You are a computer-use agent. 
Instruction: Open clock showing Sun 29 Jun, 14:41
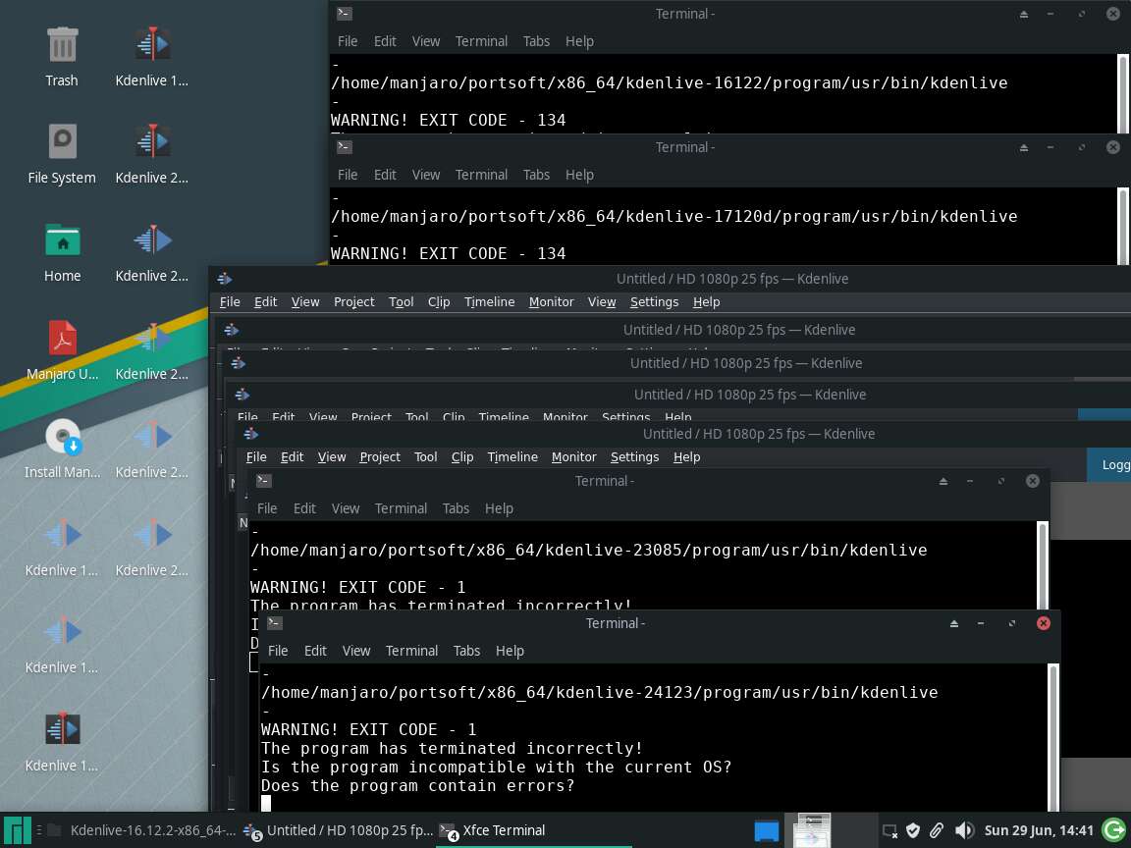[x=1039, y=830]
